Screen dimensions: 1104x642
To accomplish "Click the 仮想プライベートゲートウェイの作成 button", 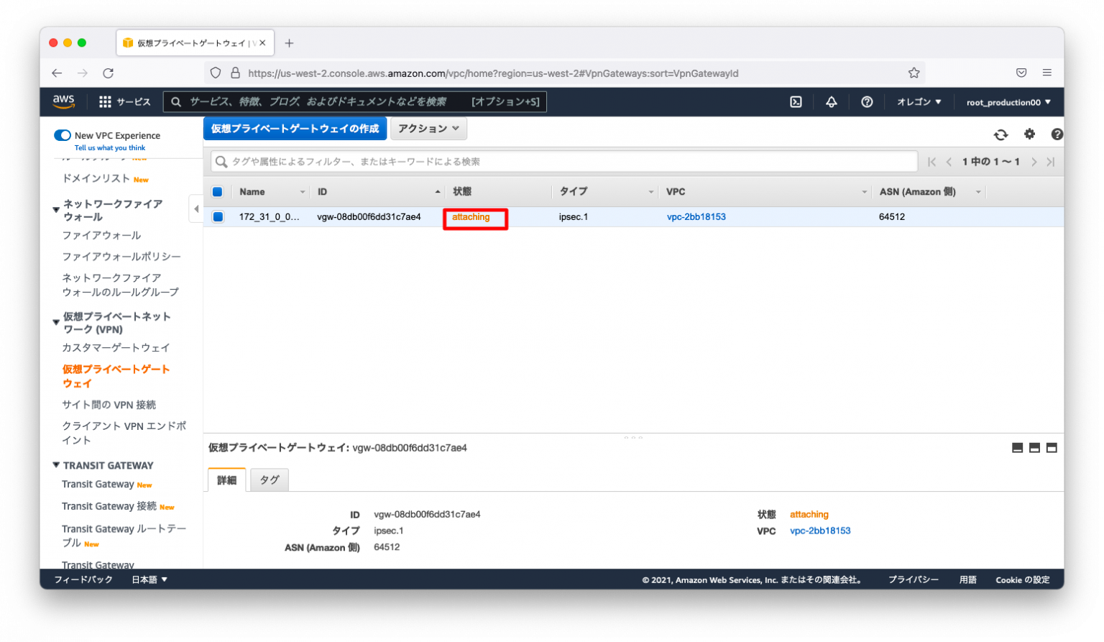I will pos(295,128).
